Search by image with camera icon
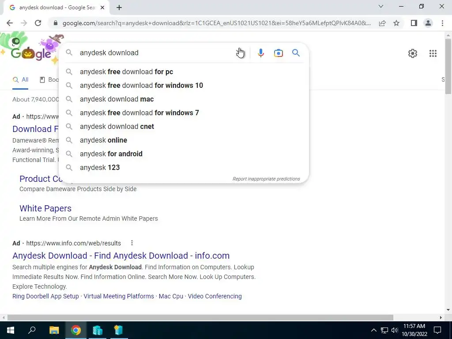452x339 pixels. [278, 53]
